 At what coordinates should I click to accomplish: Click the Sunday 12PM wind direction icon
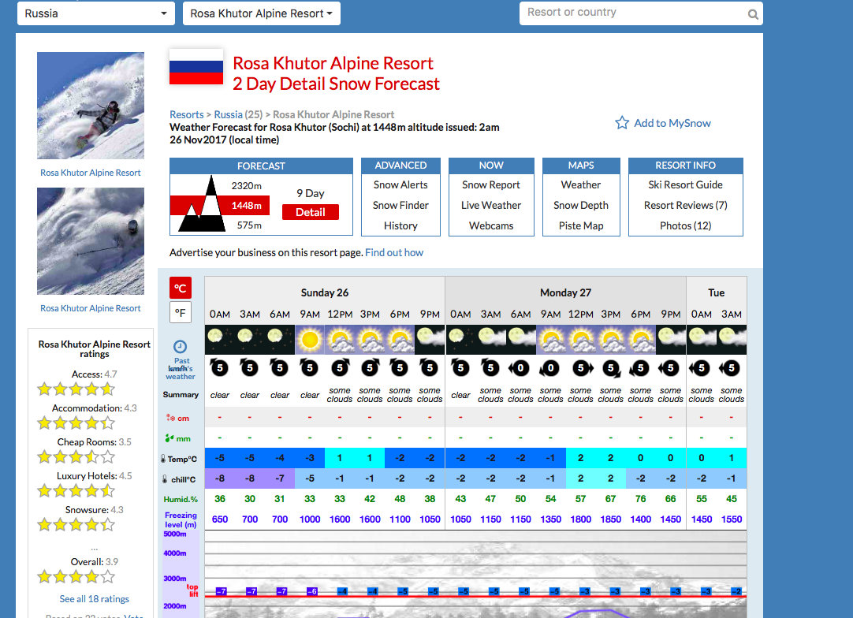340,368
